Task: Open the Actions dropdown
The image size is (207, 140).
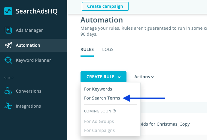Action: pyautogui.click(x=144, y=77)
